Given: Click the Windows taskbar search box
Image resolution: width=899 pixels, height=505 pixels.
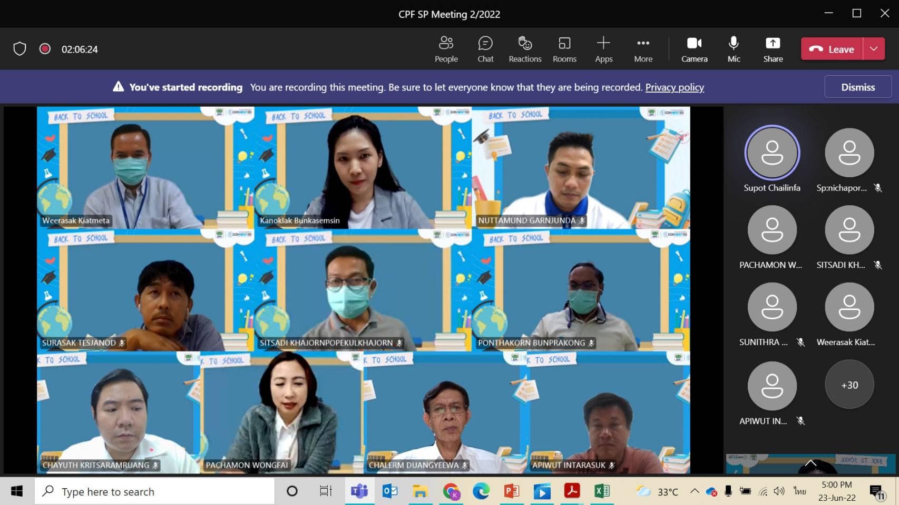Looking at the screenshot, I should click(155, 491).
